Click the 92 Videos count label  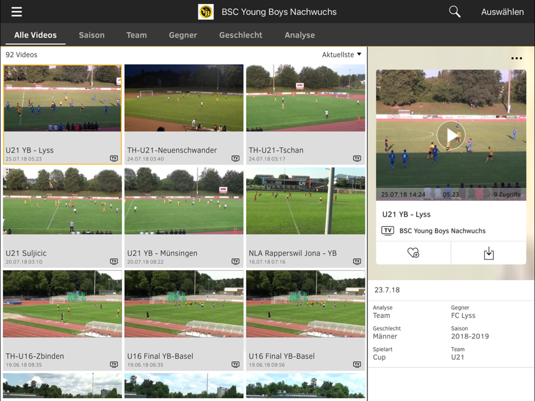(x=21, y=55)
